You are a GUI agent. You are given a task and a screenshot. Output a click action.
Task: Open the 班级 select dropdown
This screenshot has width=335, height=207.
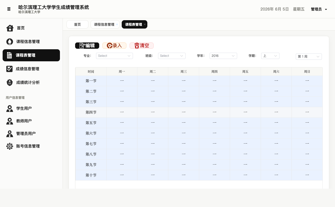(x=172, y=56)
